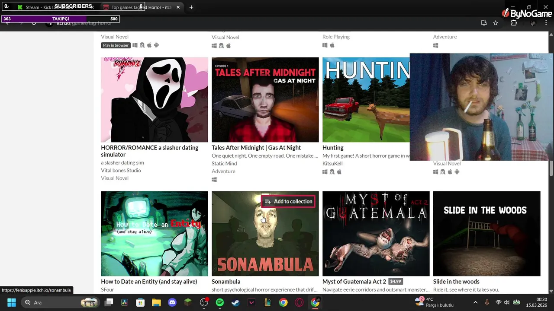Image resolution: width=554 pixels, height=311 pixels.
Task: Click the Linux icon beside Play in browser
Action: 142,45
